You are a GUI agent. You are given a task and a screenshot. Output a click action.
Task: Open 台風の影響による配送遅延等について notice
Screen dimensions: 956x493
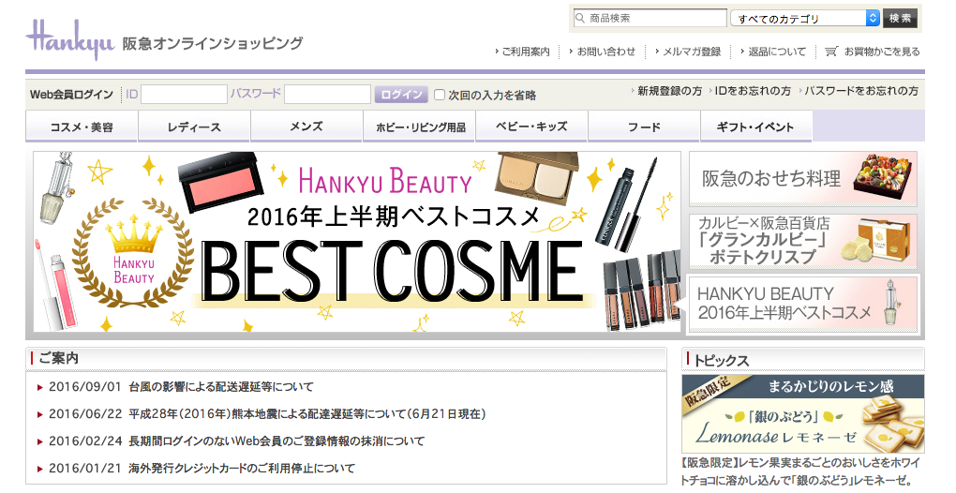[x=221, y=387]
